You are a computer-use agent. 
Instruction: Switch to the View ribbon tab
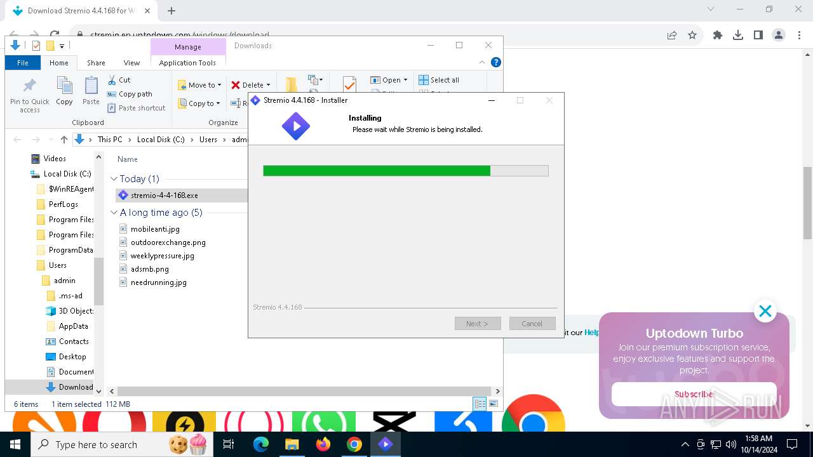click(x=131, y=63)
